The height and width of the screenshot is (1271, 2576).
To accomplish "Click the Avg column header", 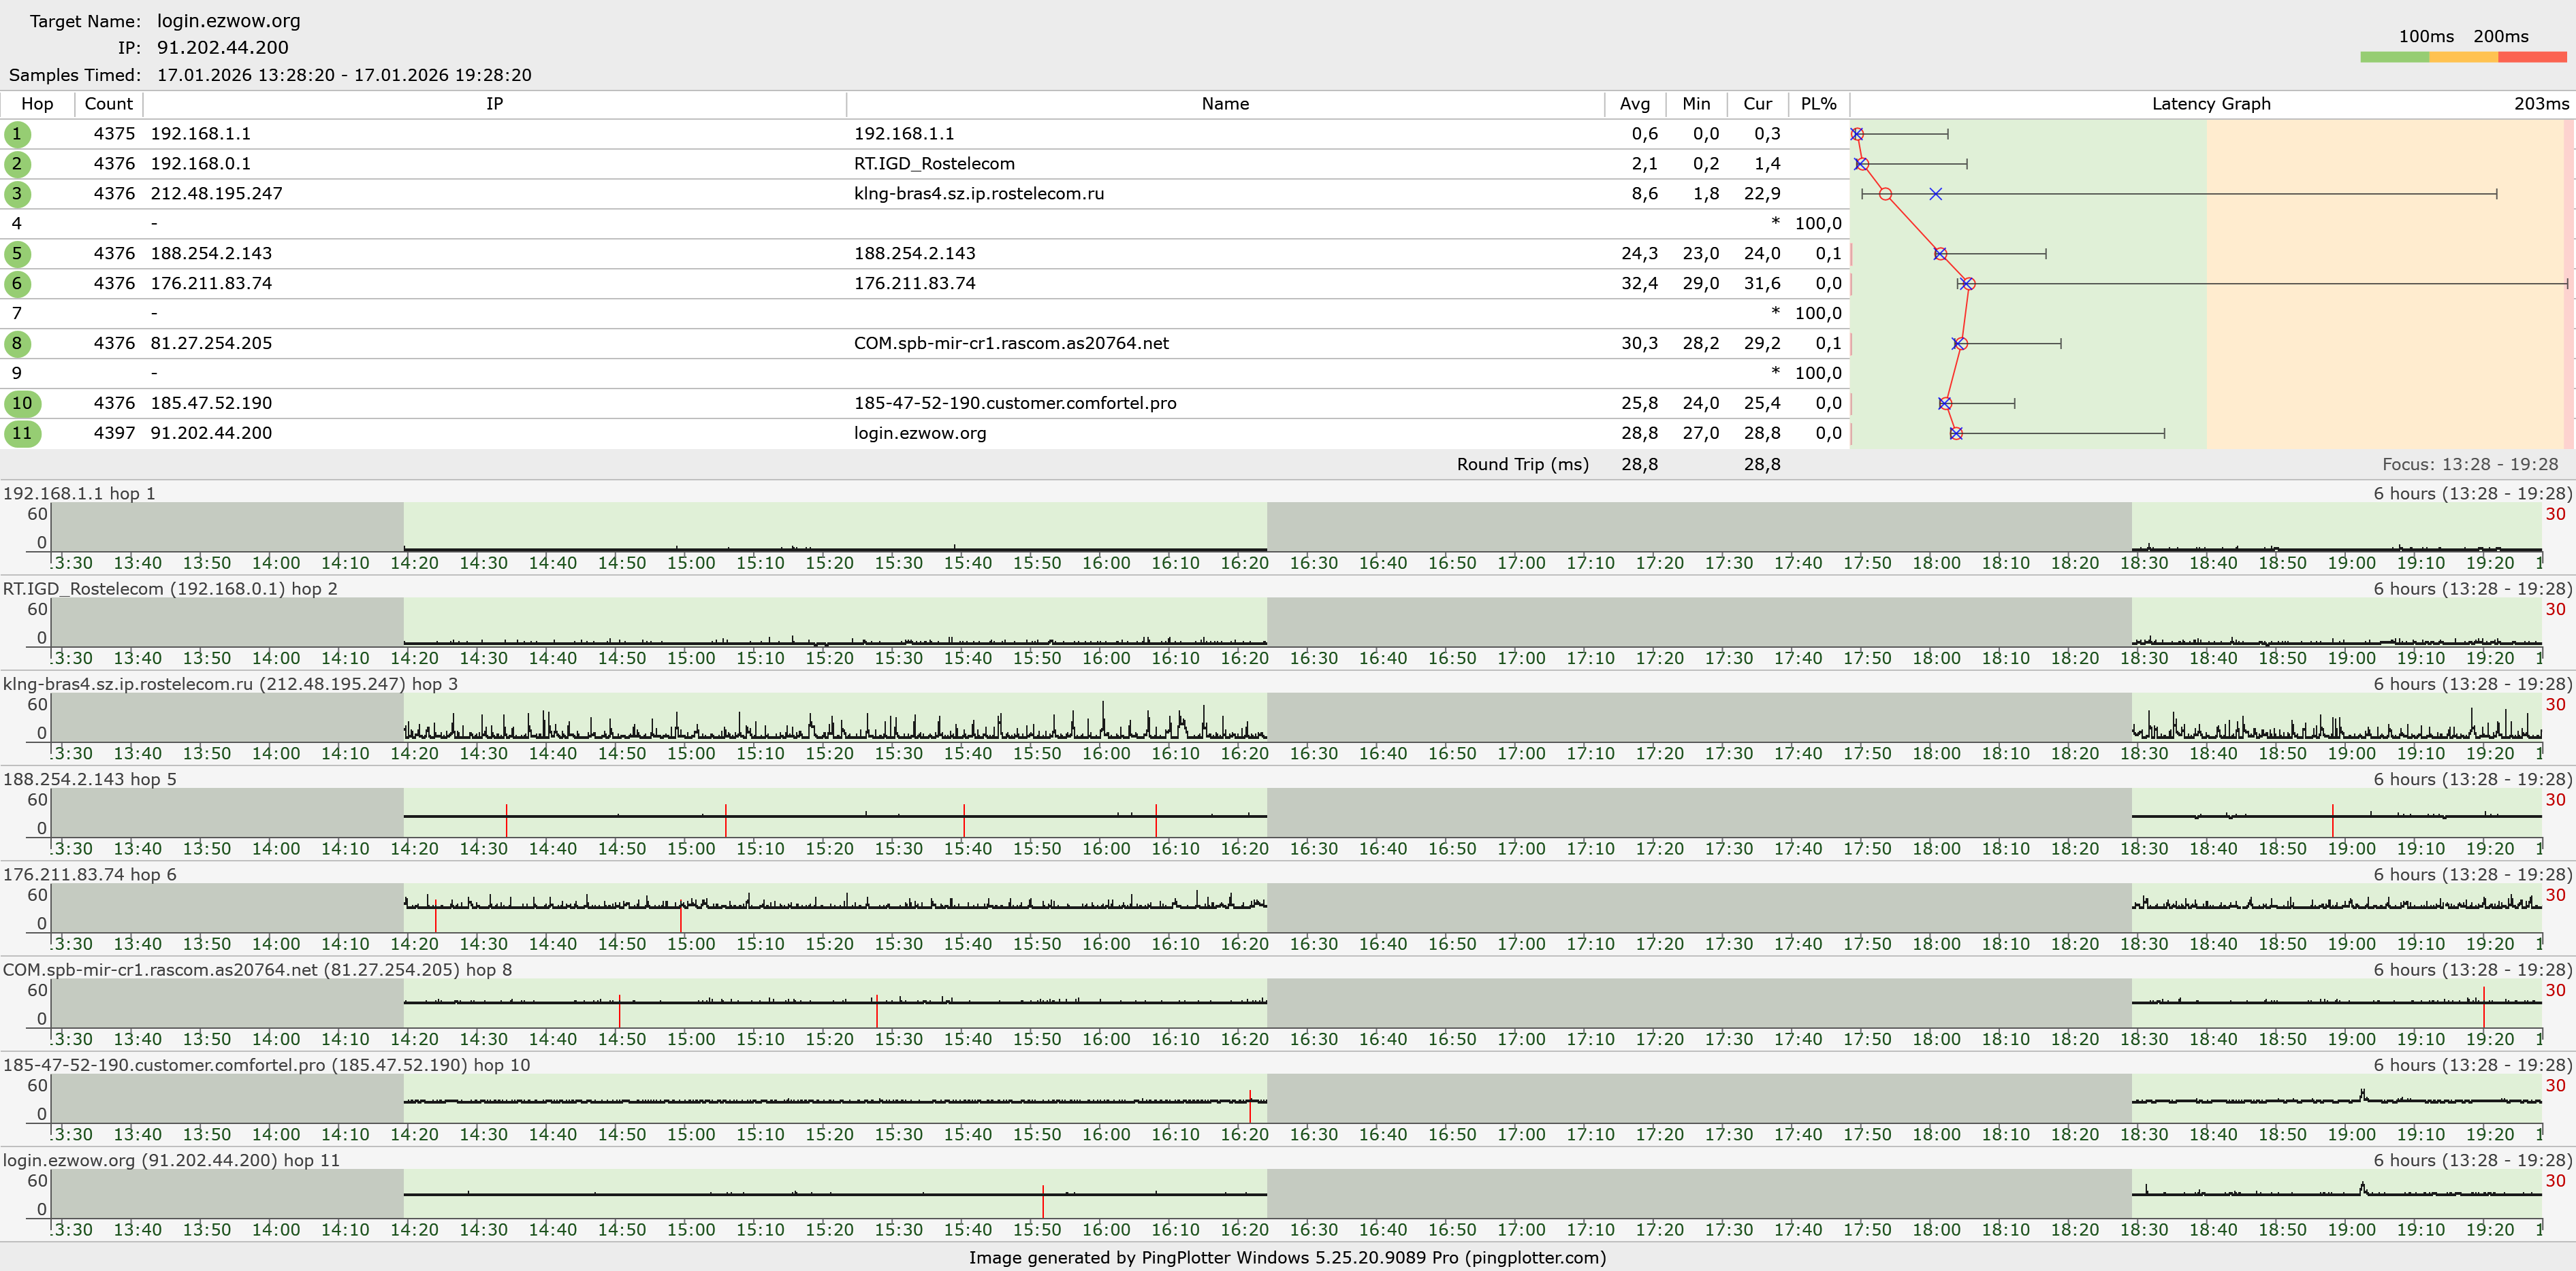I will (1634, 104).
